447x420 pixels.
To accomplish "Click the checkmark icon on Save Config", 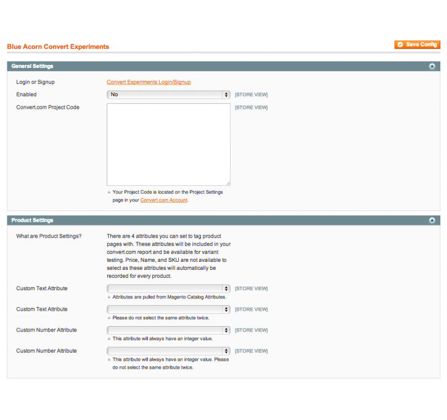I will coord(400,44).
